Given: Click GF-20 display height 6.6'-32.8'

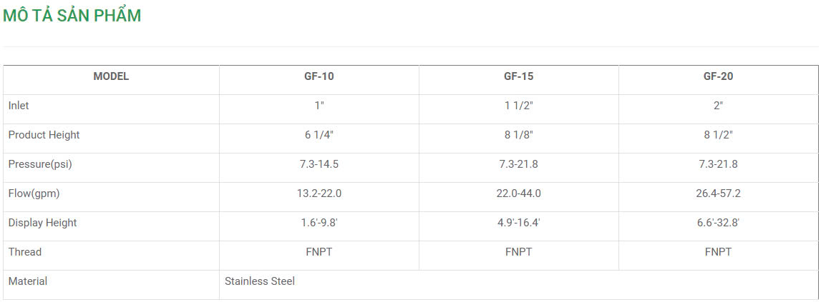Looking at the screenshot, I should [x=718, y=223].
